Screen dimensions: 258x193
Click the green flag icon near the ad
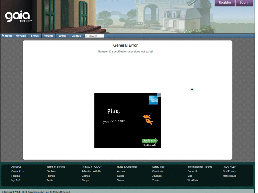pos(192,89)
